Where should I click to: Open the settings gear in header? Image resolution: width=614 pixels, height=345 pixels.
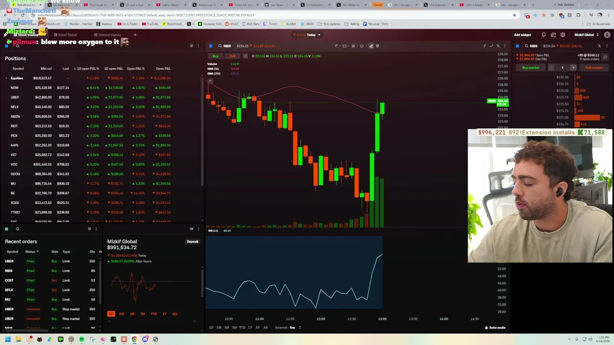coord(563,35)
